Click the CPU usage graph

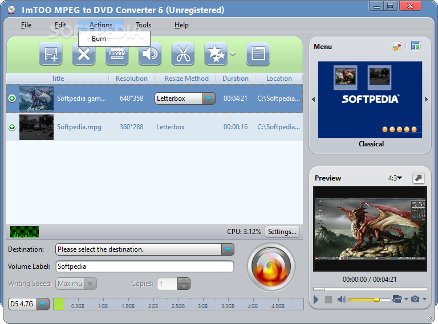[x=25, y=232]
